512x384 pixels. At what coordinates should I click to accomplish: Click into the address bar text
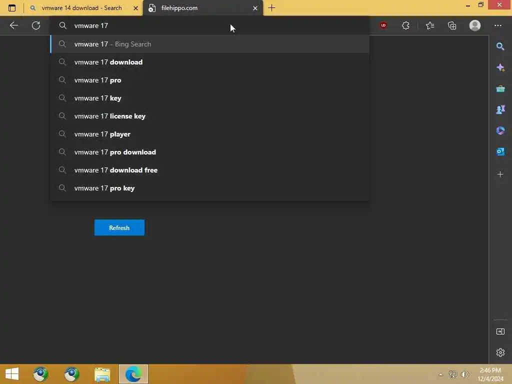click(91, 25)
